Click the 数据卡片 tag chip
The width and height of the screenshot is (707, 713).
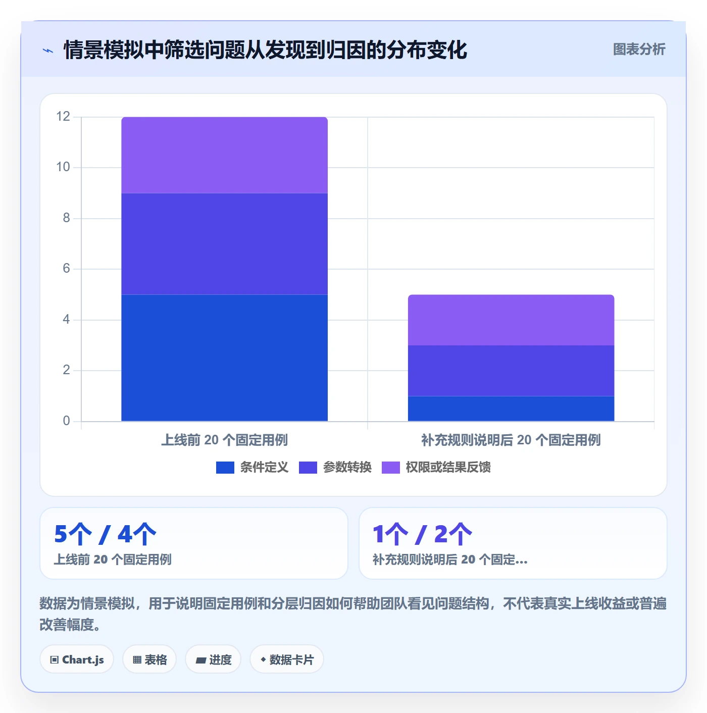click(x=287, y=659)
